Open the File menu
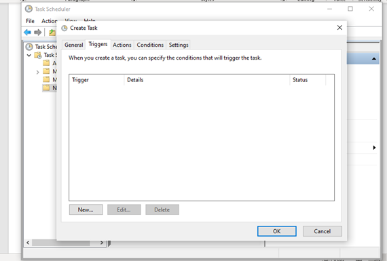 pos(30,21)
